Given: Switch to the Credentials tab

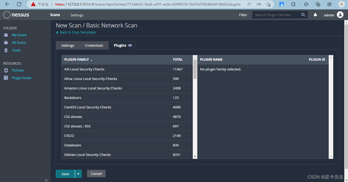Looking at the screenshot, I should point(94,45).
